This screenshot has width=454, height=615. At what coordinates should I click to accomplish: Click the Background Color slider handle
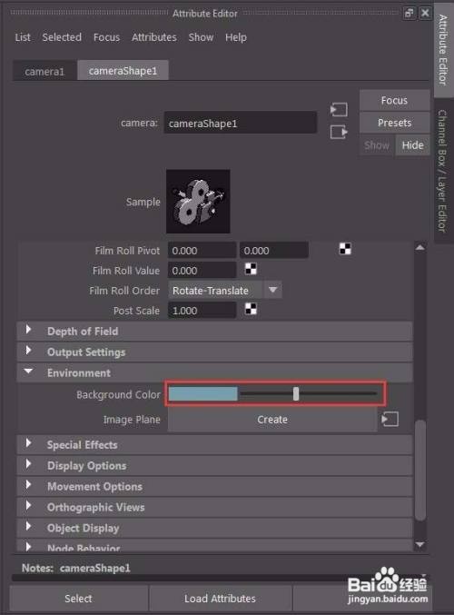pos(296,393)
